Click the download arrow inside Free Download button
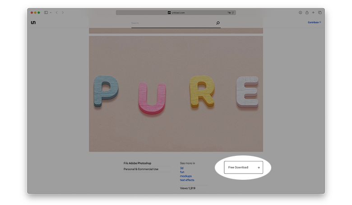 coord(259,168)
